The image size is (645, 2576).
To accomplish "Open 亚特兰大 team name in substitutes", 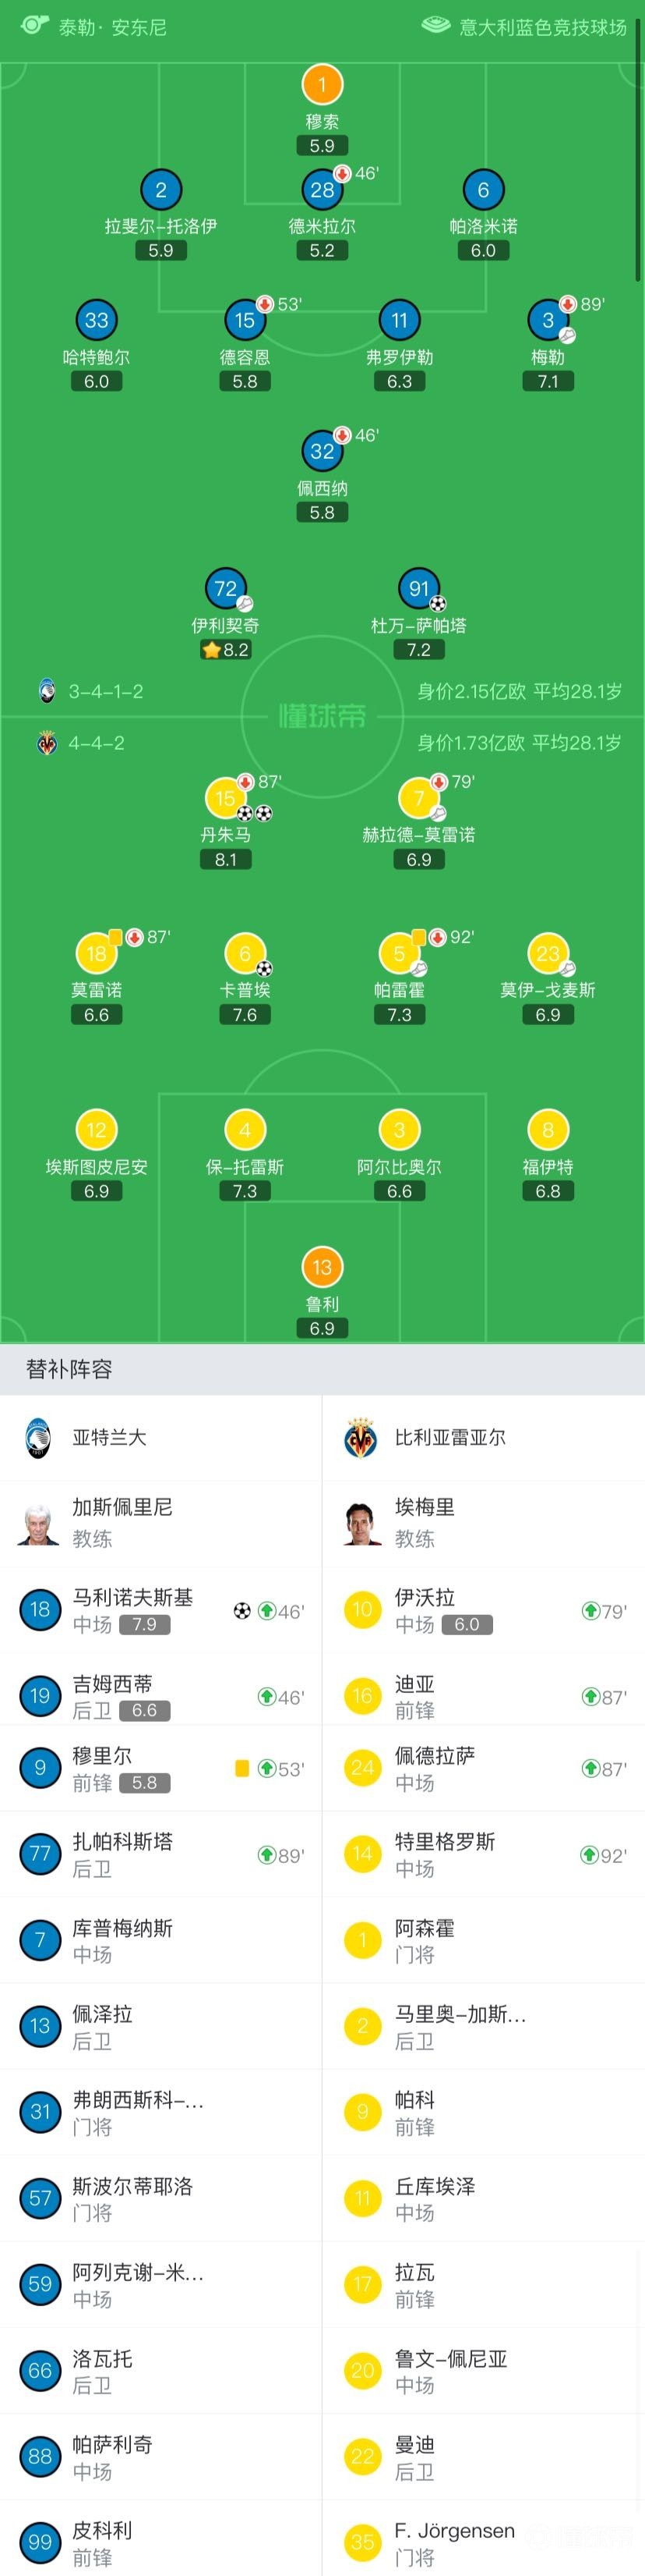I will (110, 1437).
